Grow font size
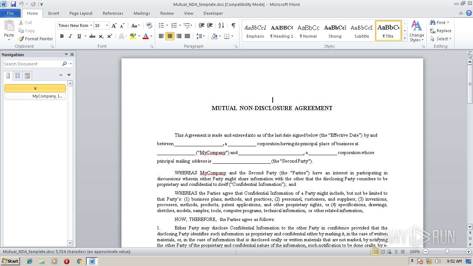Viewport: 473px width, 266px height. [114, 25]
